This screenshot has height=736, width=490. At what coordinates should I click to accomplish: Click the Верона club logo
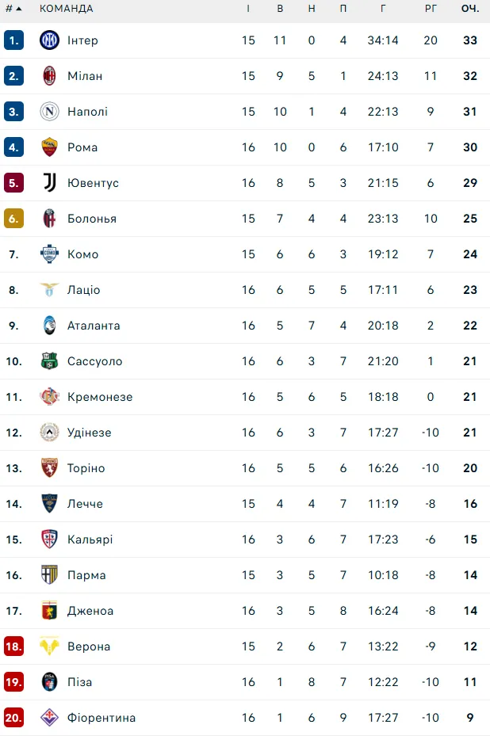tap(50, 646)
